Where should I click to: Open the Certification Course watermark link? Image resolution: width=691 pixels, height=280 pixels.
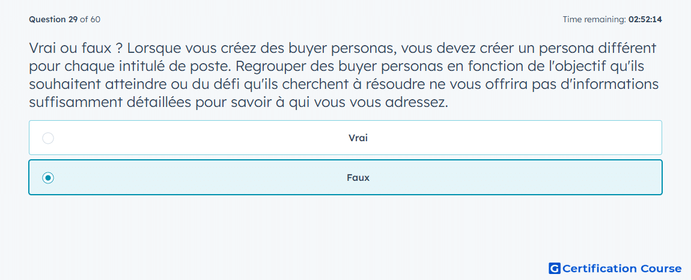point(615,268)
